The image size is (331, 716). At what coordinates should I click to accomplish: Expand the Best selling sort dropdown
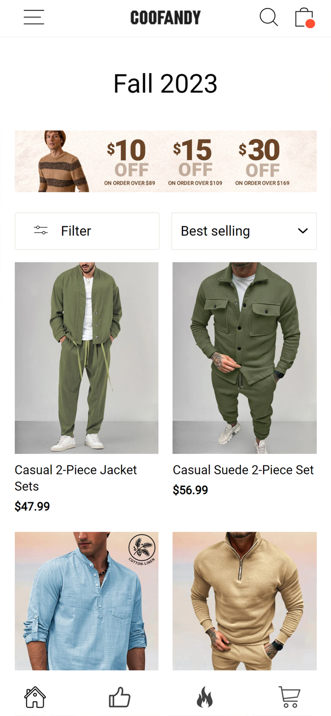(x=244, y=231)
